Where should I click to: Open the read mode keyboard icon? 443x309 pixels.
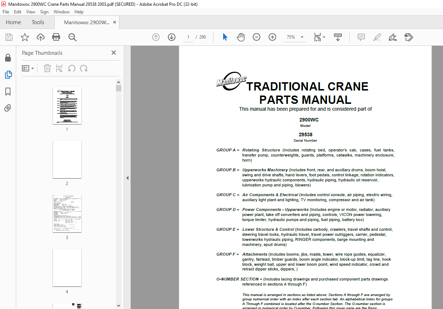[338, 37]
